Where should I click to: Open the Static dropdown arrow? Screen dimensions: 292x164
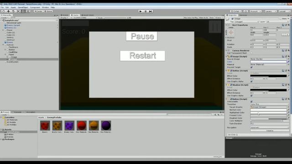tap(288, 19)
